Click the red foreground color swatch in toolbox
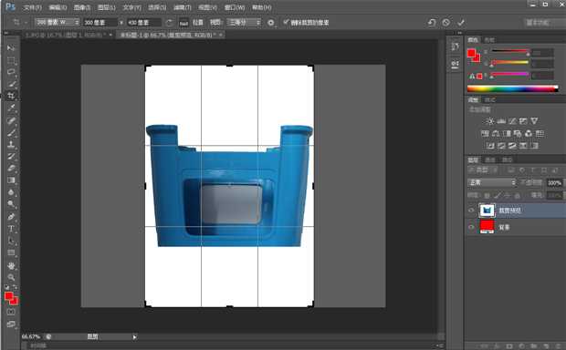This screenshot has height=350, width=566. click(x=9, y=296)
